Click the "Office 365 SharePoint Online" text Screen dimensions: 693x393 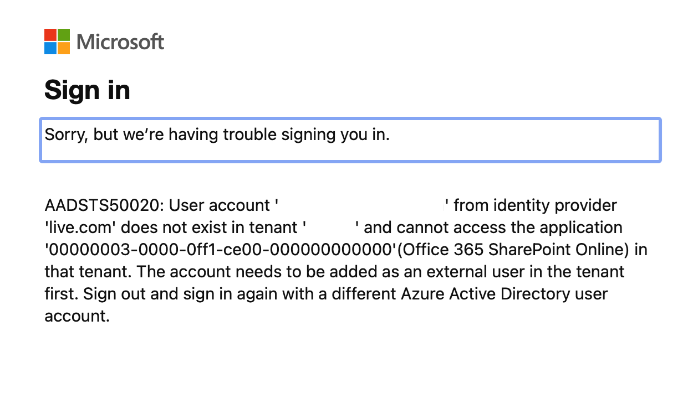pyautogui.click(x=513, y=250)
